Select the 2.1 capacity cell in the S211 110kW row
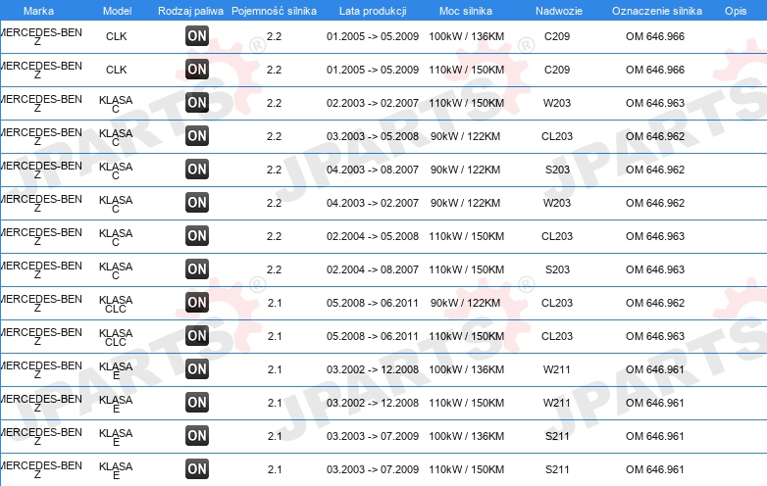This screenshot has width=767, height=486. coord(275,469)
